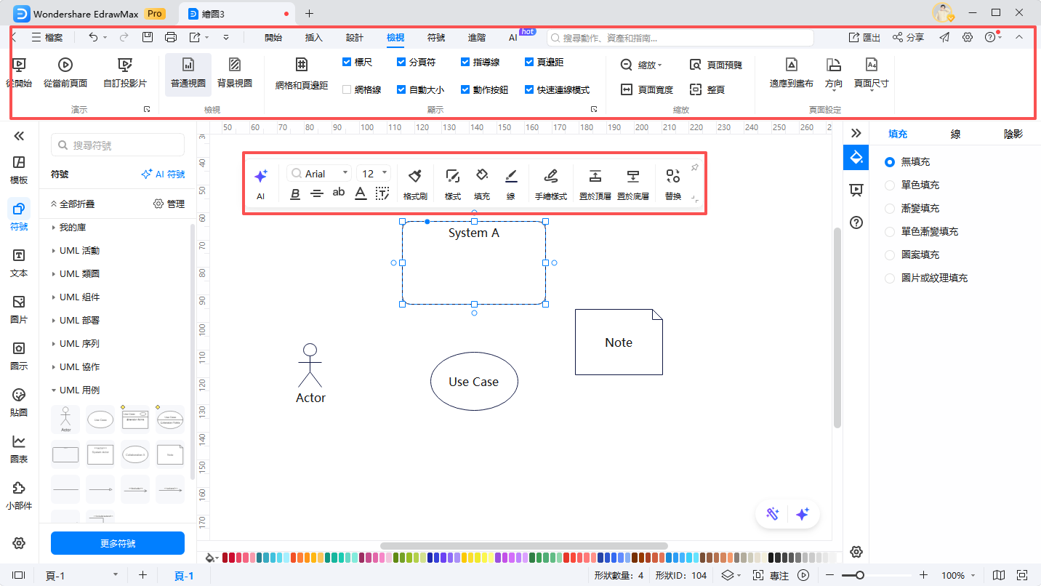This screenshot has width=1041, height=586.
Task: Click the 更多符號 button
Action: (117, 543)
